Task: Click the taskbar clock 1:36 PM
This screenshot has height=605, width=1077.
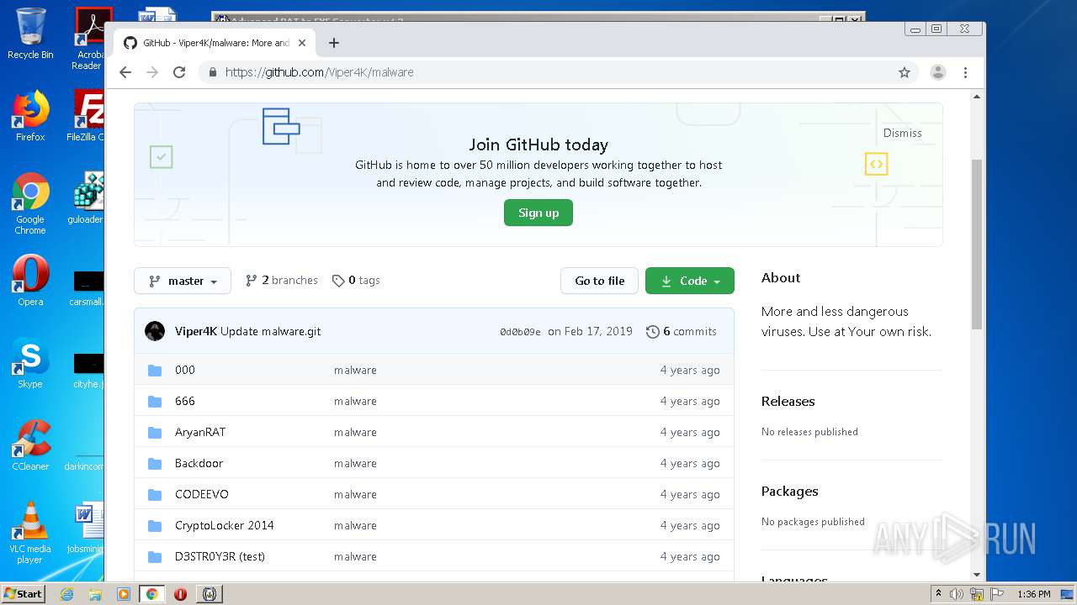Action: (1034, 594)
